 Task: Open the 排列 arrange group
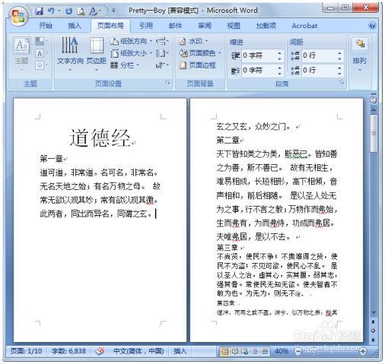click(x=359, y=54)
